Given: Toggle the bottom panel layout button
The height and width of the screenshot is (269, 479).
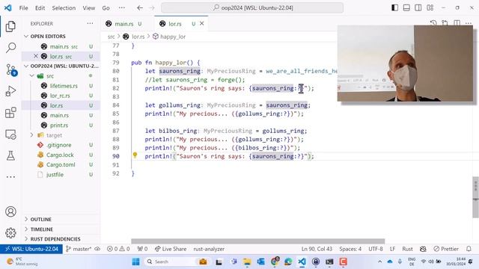Looking at the screenshot, I should (406, 7).
